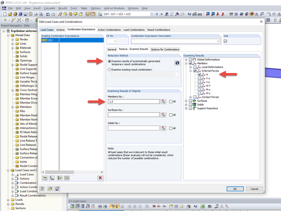This screenshot has width=281, height=211.
Task: Open the CO1 load combination dropdown in toolbar
Action: pos(152,14)
